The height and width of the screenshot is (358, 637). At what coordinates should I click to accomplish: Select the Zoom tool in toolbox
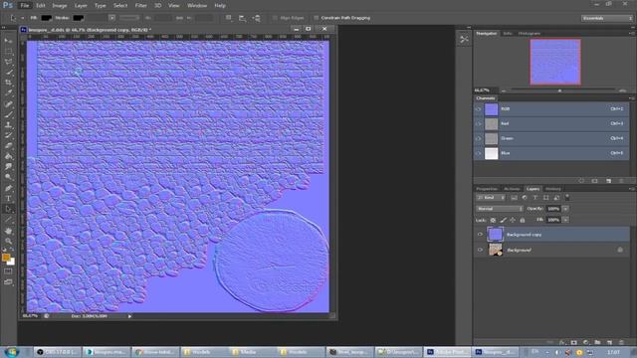pyautogui.click(x=8, y=241)
